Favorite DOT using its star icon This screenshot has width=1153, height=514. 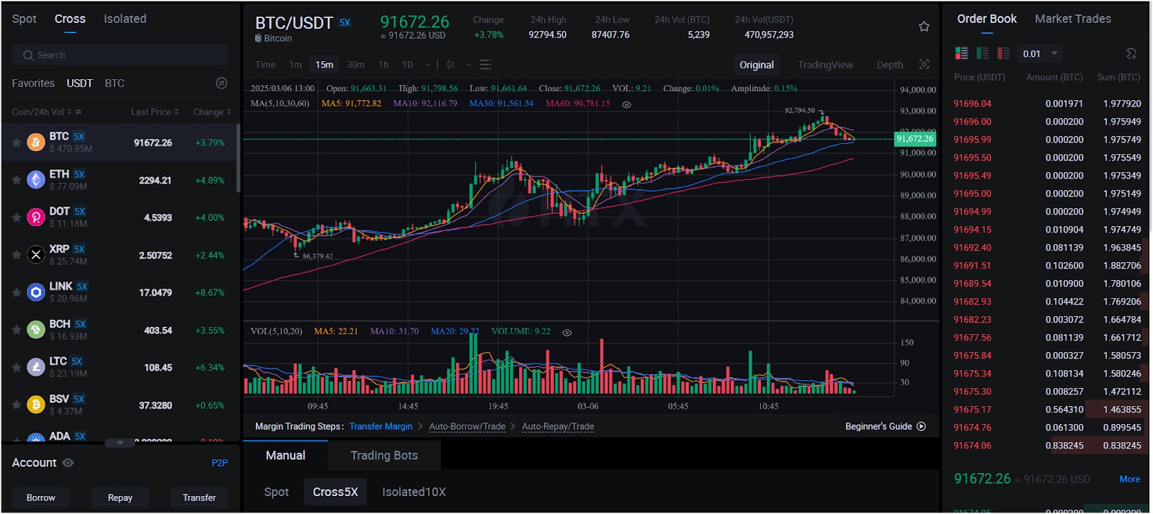17,217
